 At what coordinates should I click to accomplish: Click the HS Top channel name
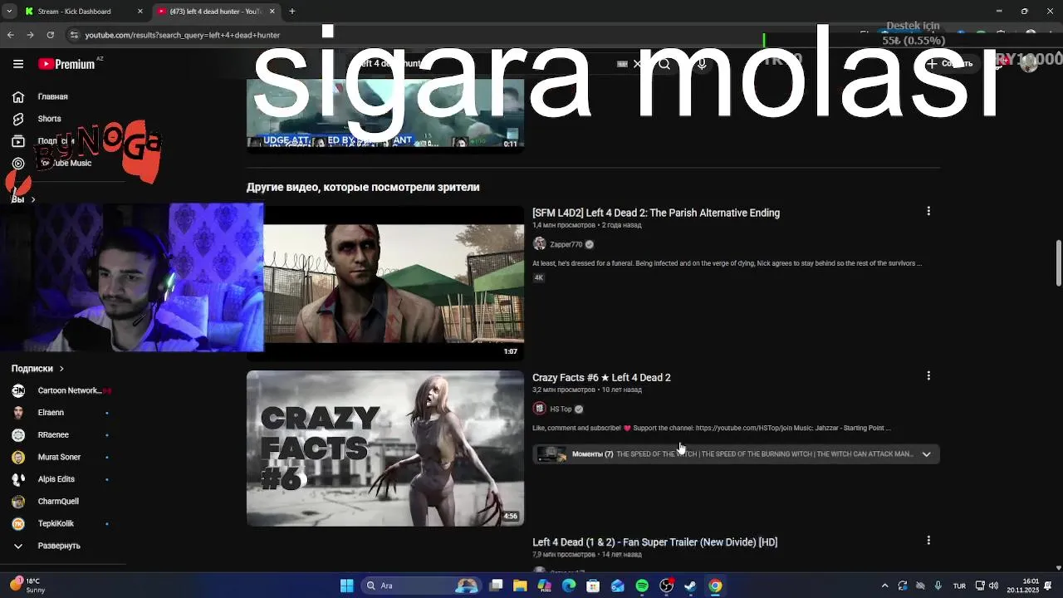pos(561,409)
